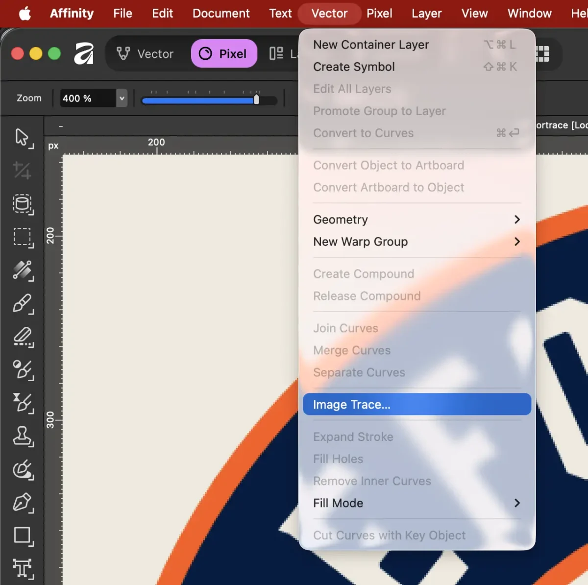Select the dashed cylinder object selection tool
The image size is (588, 585).
[x=23, y=204]
